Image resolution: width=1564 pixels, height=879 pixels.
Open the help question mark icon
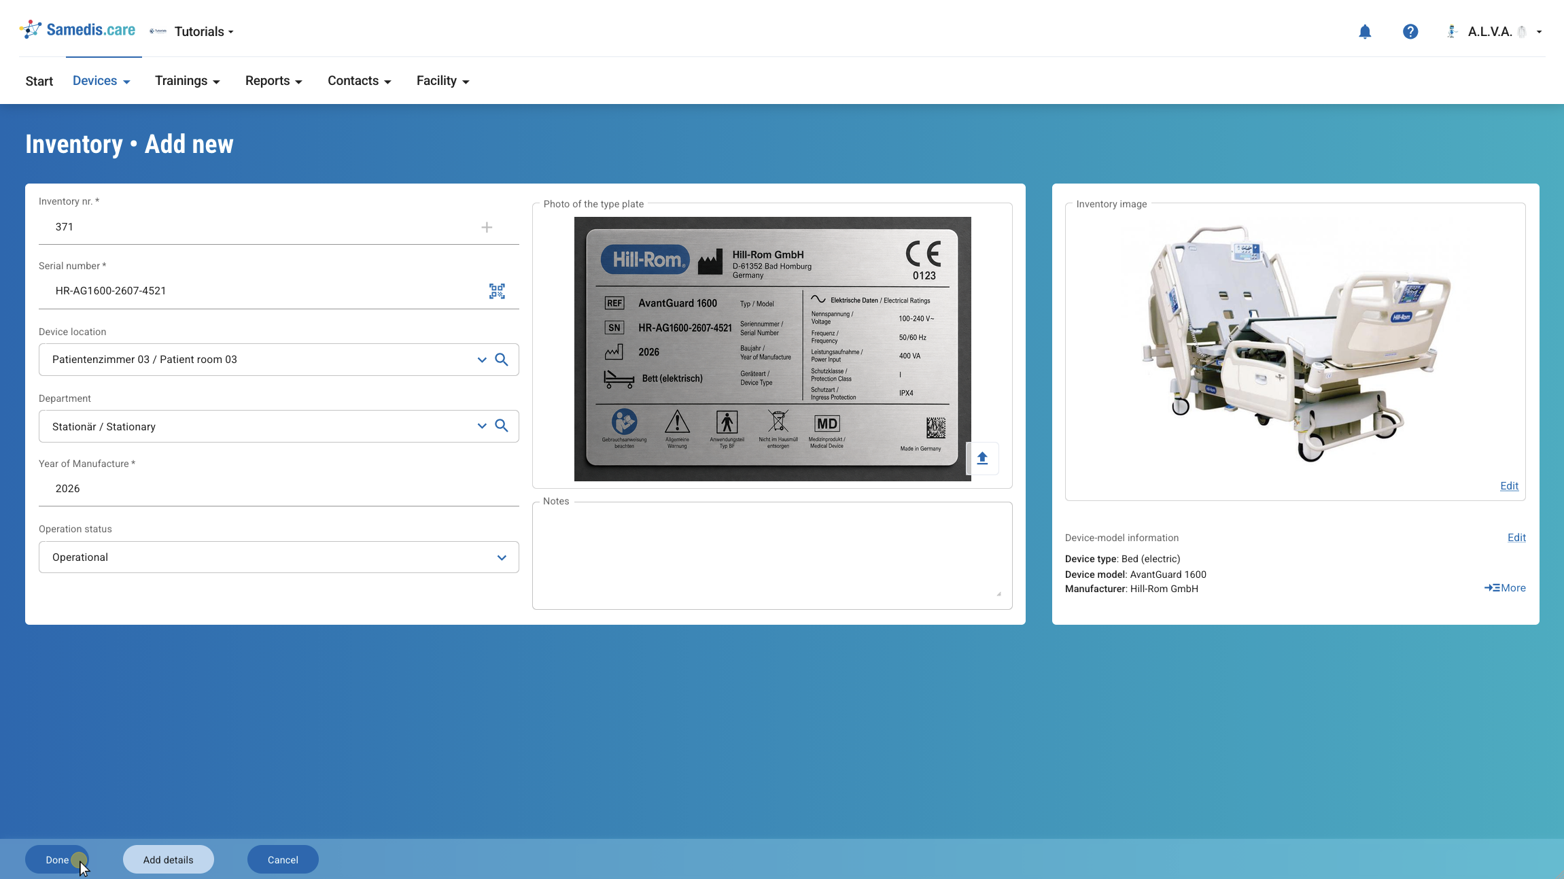click(1410, 32)
